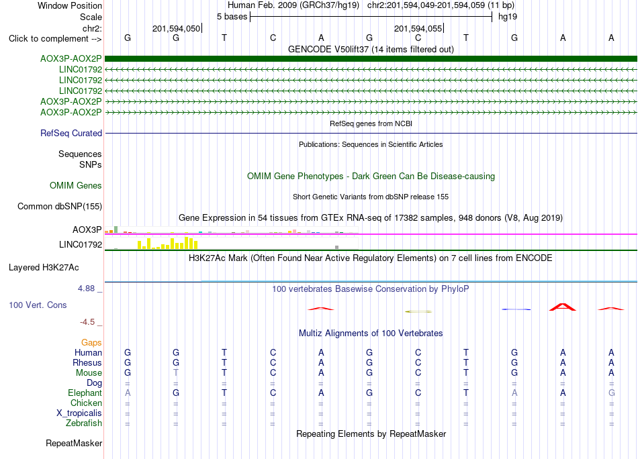
Task: Open '100 vertebrates Basewise Conservation by PhyloP' title
Action: click(371, 289)
